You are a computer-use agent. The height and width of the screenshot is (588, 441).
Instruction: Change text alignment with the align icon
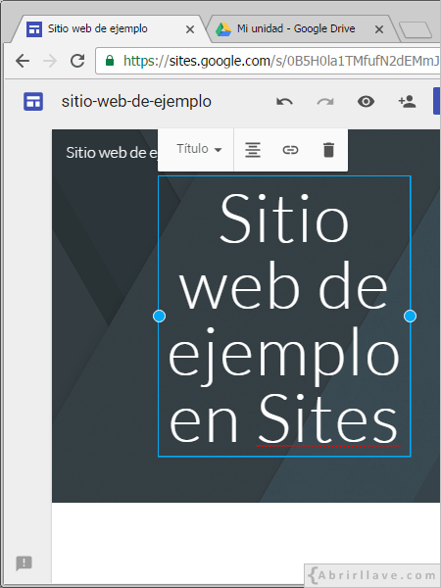pyautogui.click(x=253, y=150)
